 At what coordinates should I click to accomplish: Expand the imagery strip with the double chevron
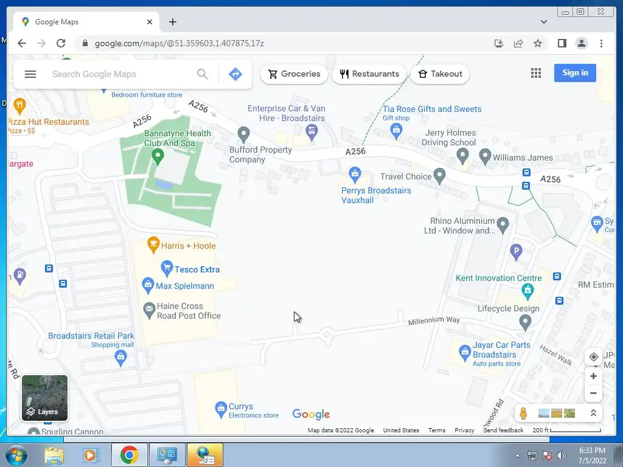point(593,413)
